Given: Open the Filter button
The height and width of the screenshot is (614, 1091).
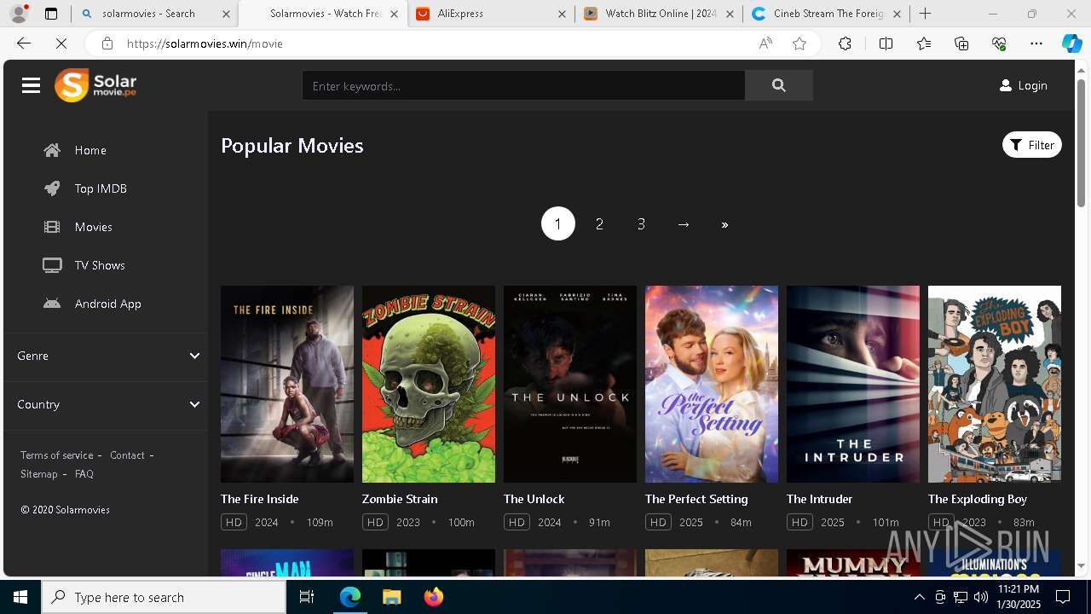Looking at the screenshot, I should (x=1031, y=145).
